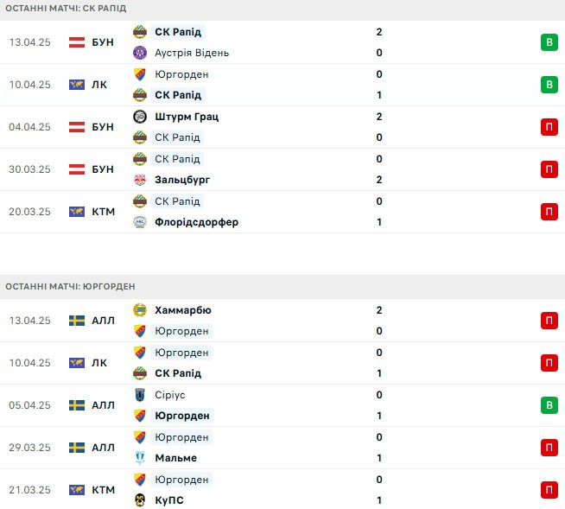Click red П badge for KuPS match
565x509 pixels.
tap(549, 490)
